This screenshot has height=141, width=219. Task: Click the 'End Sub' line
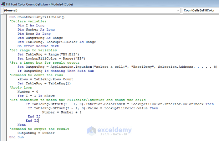[17, 137]
